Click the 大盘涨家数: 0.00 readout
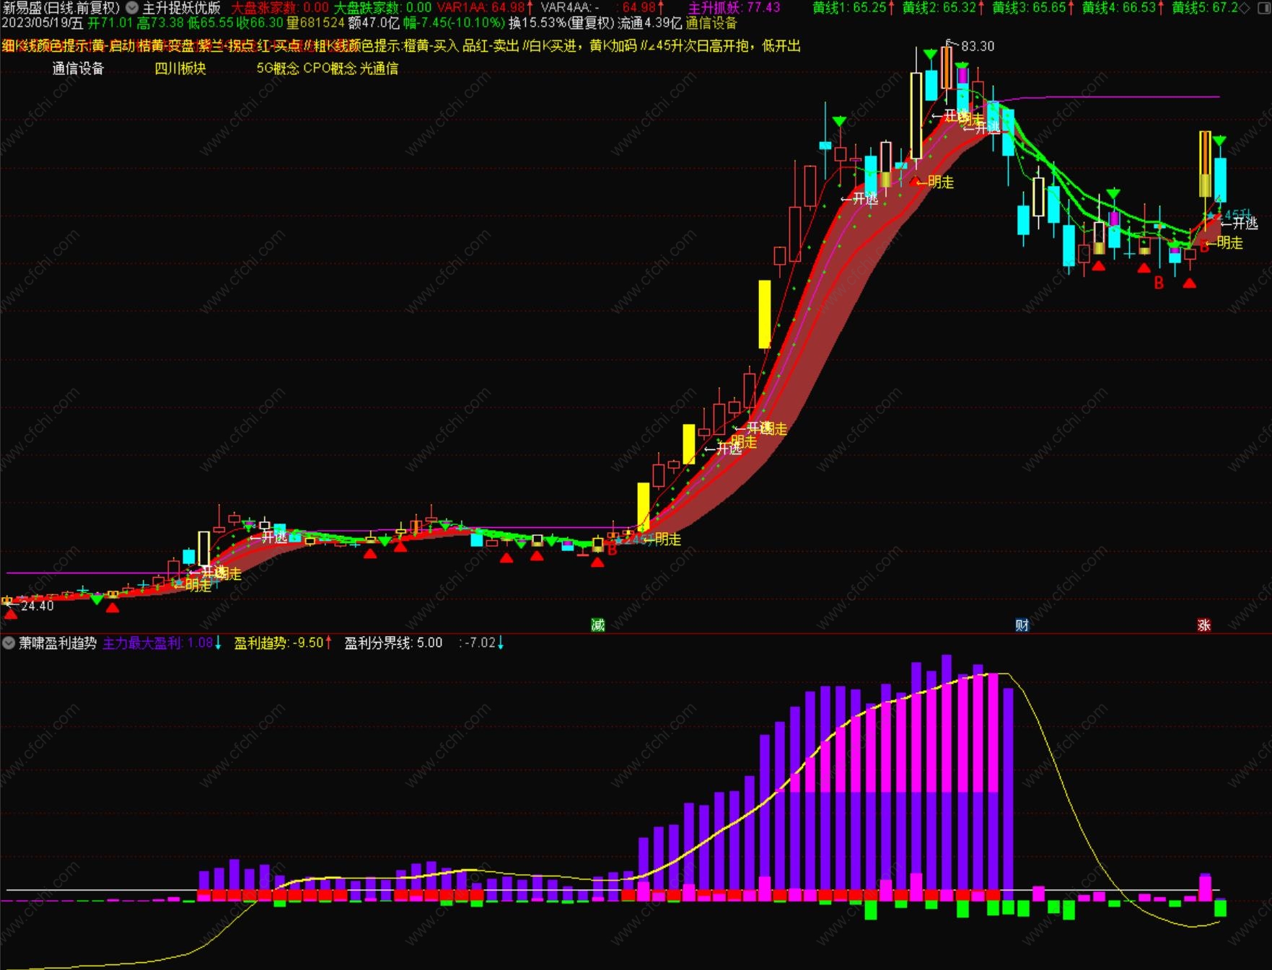The height and width of the screenshot is (970, 1272). [x=280, y=8]
